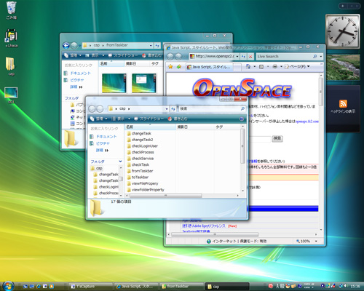The width and height of the screenshot is (364, 291).
Task: Click Adobe Spry reference link
Action: coord(204,226)
